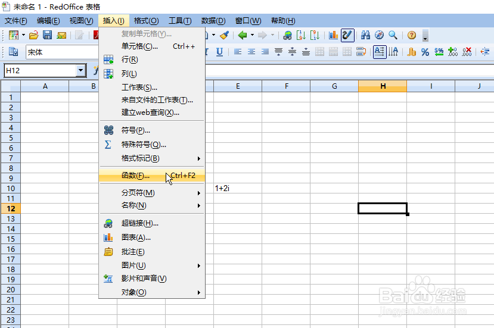Click the hyperlink globe icon in toolbar
Image resolution: width=494 pixels, height=328 pixels.
(x=287, y=35)
